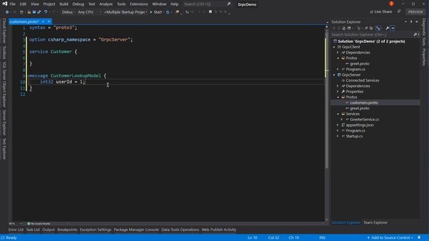The width and height of the screenshot is (429, 241).
Task: Click the Visual Studio logo icon
Action: point(5,3)
